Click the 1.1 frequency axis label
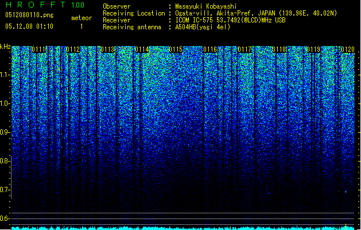This screenshot has height=230, width=361. 5,75
